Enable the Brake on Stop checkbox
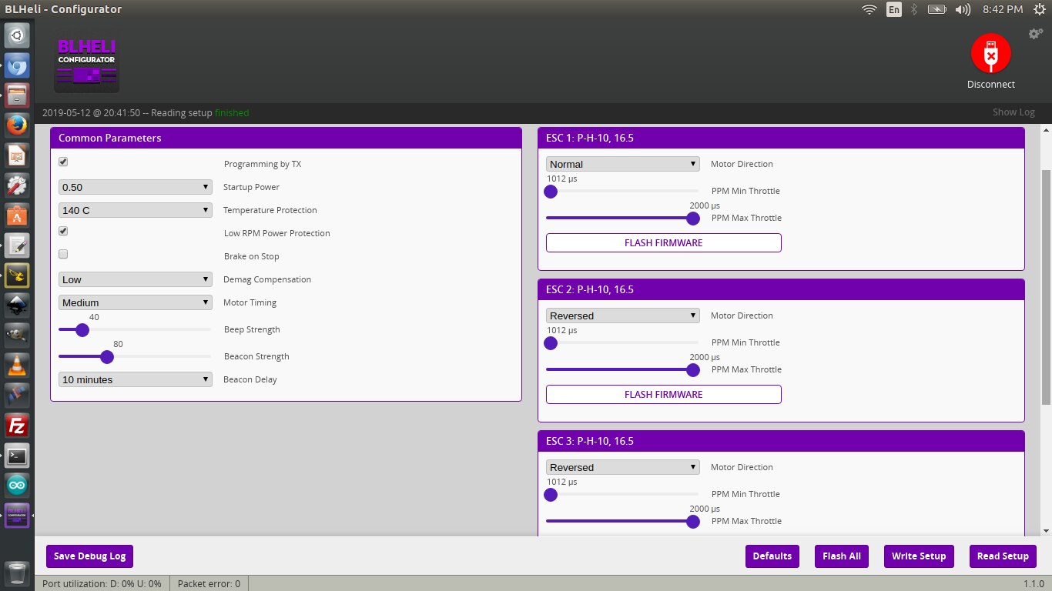The width and height of the screenshot is (1052, 591). point(63,255)
